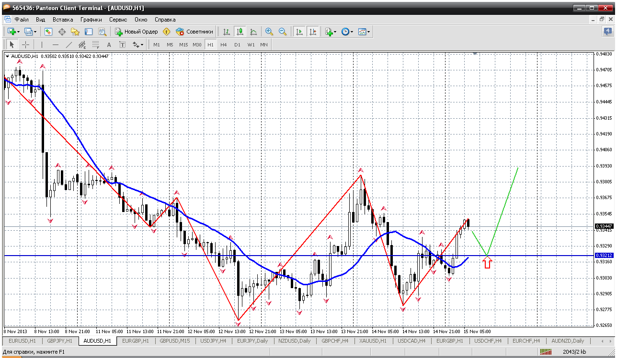Open the Графики menu

91,20
